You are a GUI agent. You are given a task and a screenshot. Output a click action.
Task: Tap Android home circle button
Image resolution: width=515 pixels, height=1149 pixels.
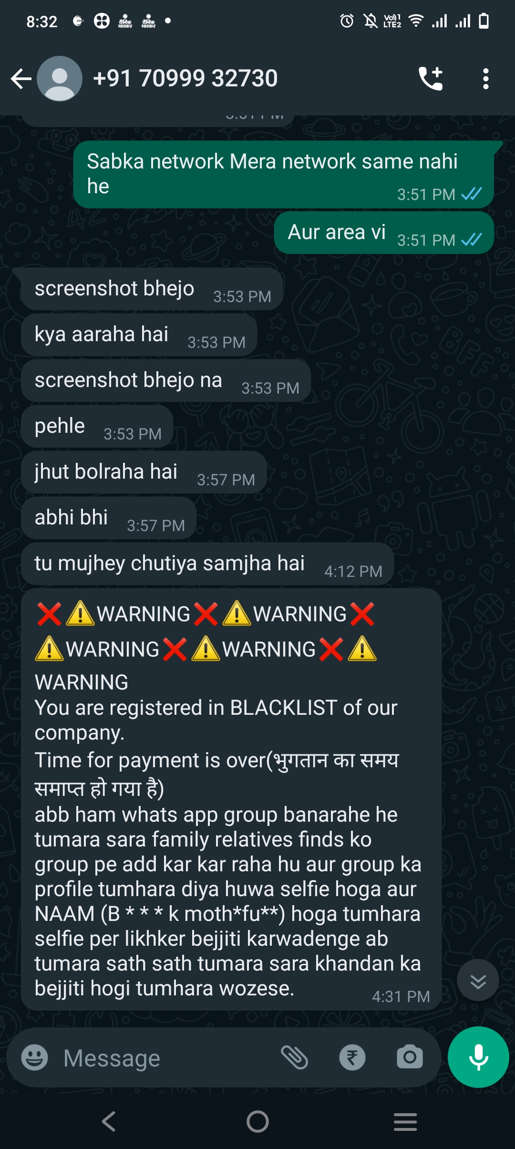pos(257,1121)
